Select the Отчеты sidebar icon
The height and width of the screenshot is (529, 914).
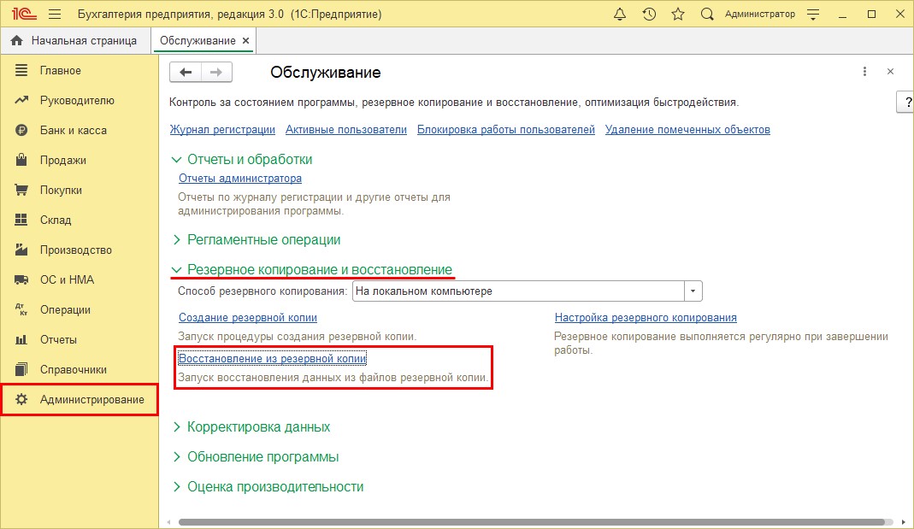pyautogui.click(x=22, y=339)
